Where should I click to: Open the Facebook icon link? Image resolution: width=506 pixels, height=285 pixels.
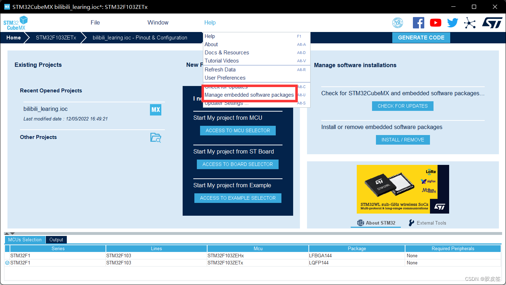pyautogui.click(x=418, y=23)
